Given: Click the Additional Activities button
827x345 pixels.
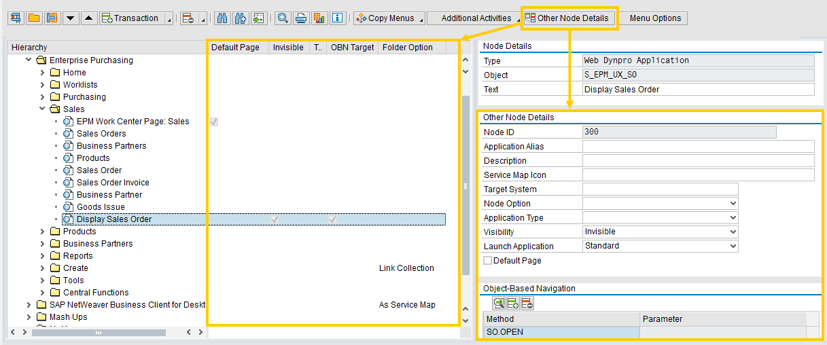Looking at the screenshot, I should pyautogui.click(x=476, y=18).
